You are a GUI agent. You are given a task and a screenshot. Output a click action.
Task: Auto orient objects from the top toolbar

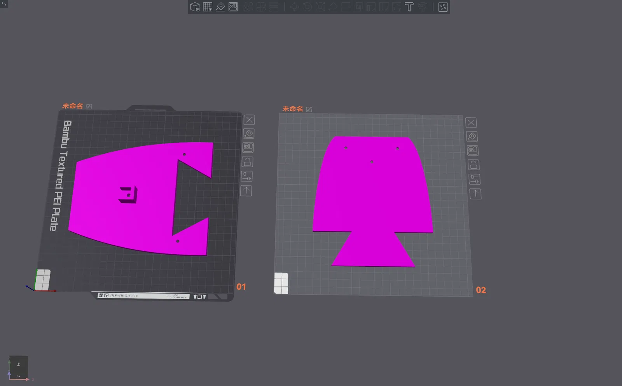click(x=220, y=7)
